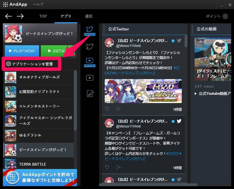Select ビーナスイレブンびびっど！ list row
Image resolution: width=234 pixels, height=189 pixels.
point(39,150)
